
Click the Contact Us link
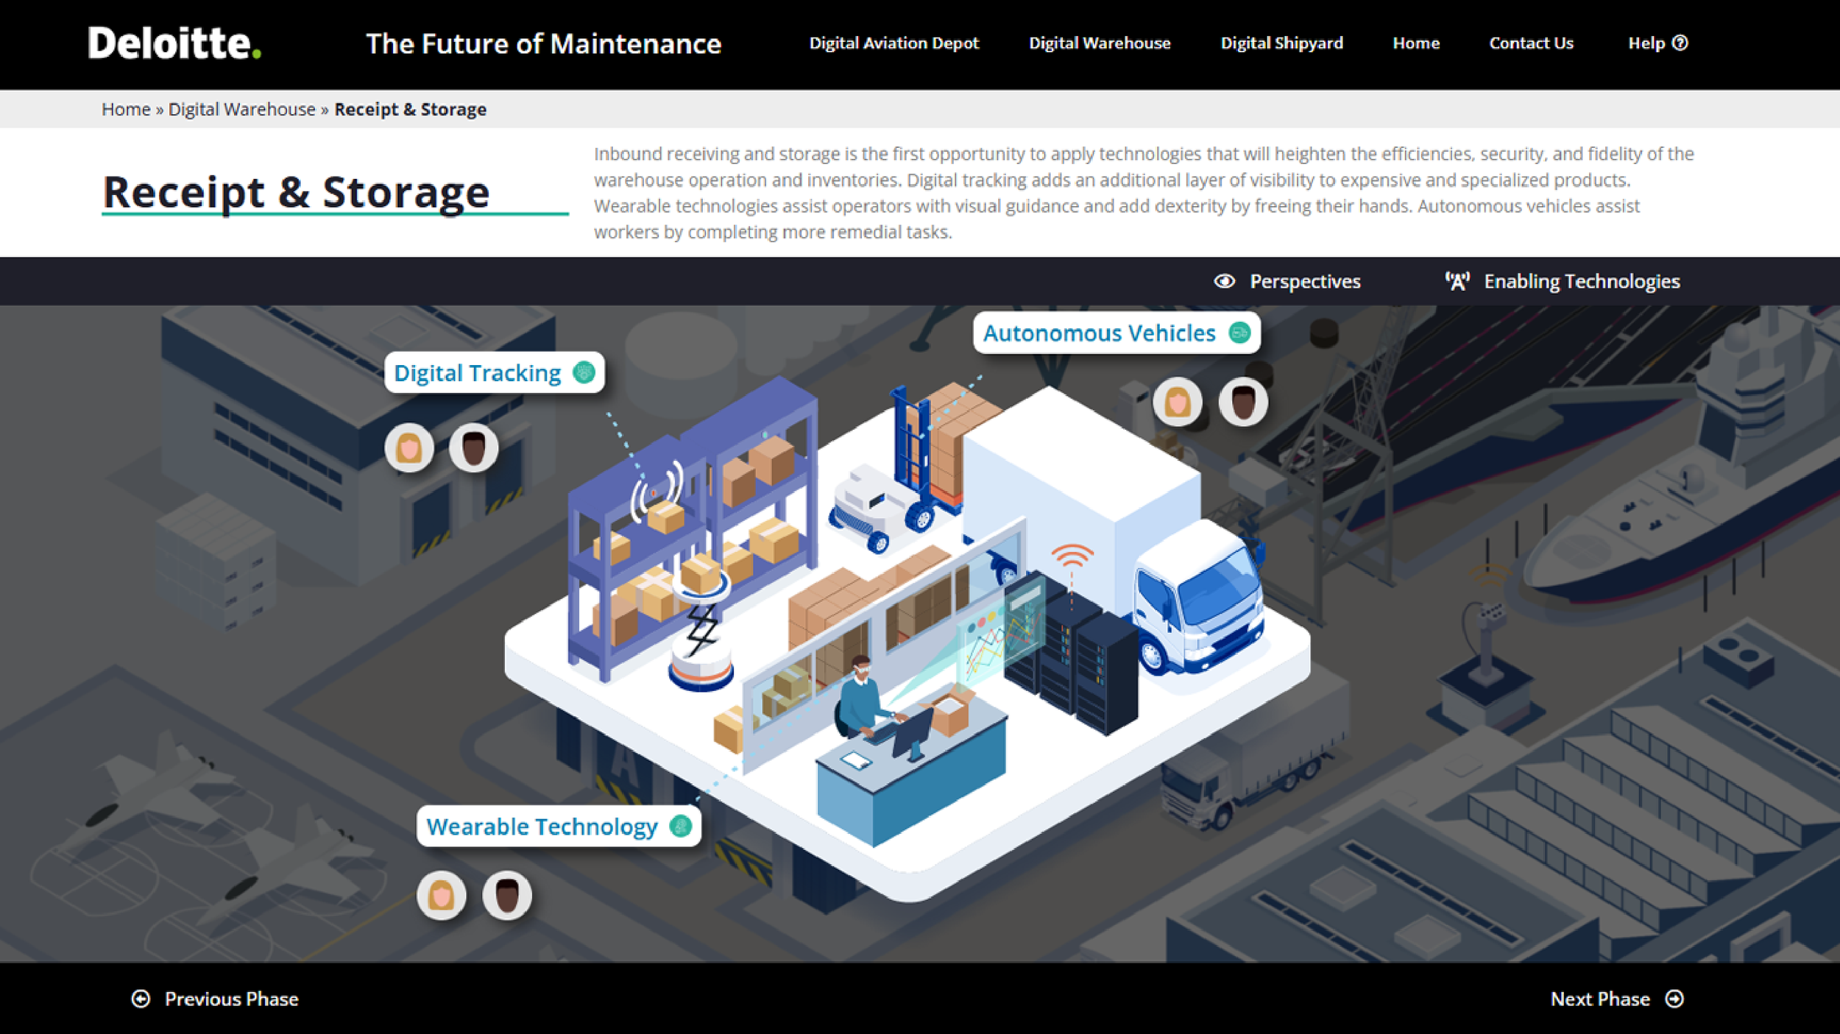coord(1531,43)
